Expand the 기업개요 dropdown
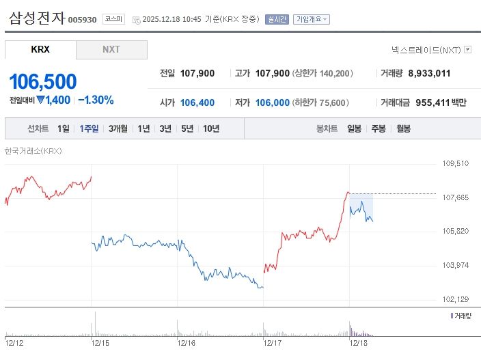Viewport: 481px width, 358px height. pyautogui.click(x=311, y=19)
